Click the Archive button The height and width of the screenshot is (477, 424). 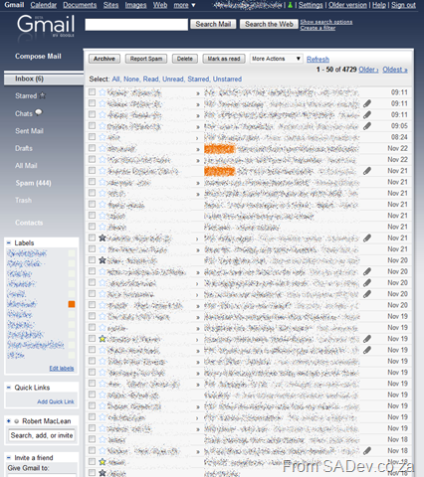pyautogui.click(x=105, y=59)
